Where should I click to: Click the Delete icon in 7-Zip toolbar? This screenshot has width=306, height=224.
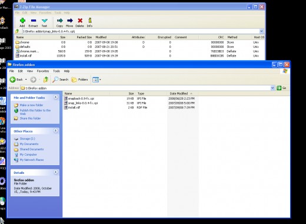[x=80, y=21]
